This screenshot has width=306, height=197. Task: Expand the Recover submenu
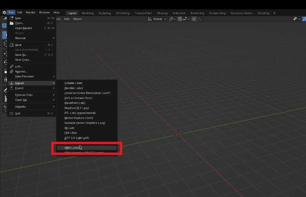(31, 38)
